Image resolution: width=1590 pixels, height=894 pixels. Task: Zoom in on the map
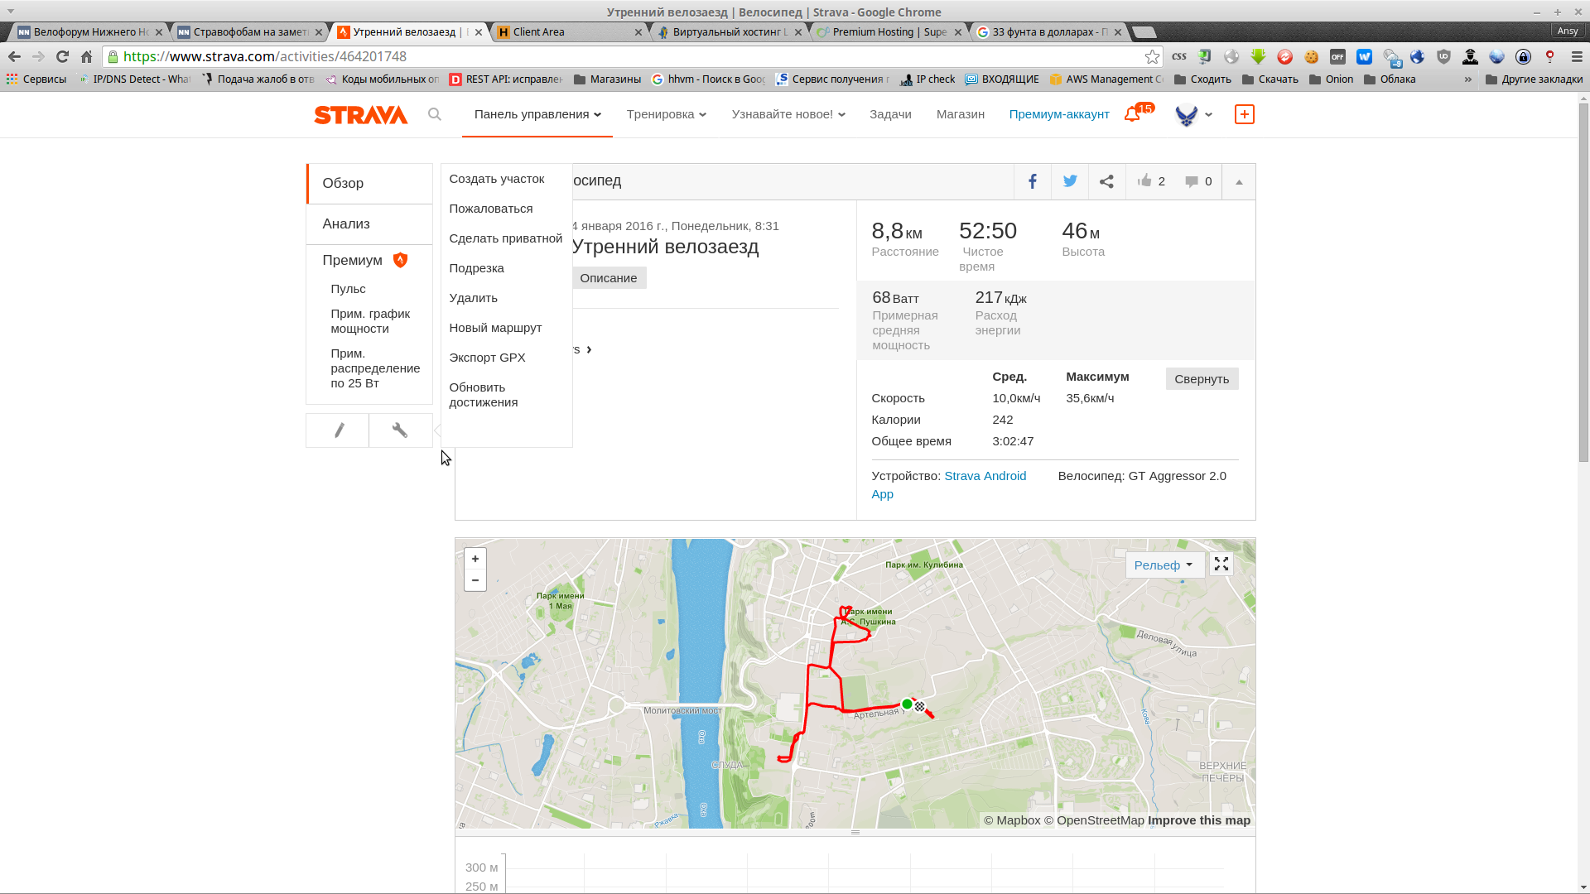(475, 559)
